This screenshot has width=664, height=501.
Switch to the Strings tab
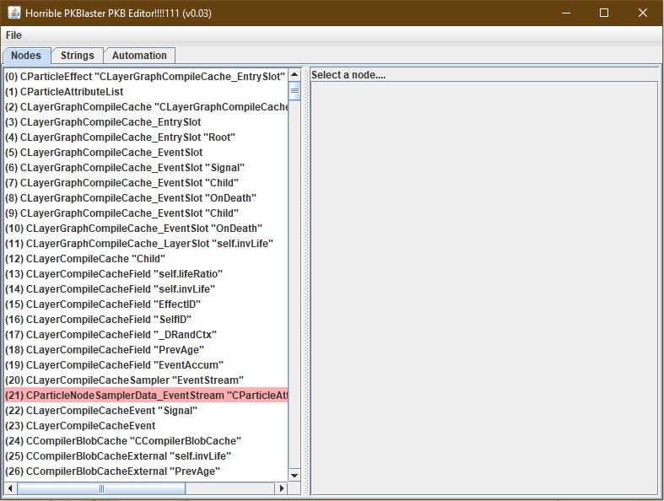[x=77, y=56]
